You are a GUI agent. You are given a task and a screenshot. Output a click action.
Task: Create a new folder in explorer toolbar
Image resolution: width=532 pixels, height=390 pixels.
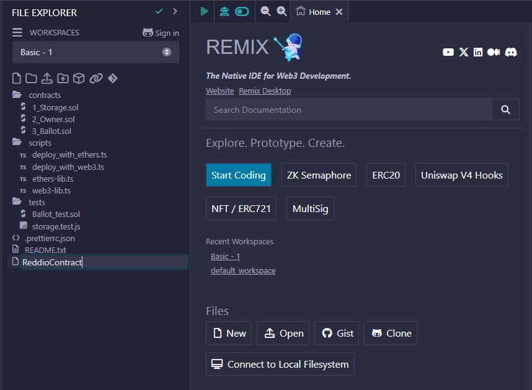click(31, 78)
